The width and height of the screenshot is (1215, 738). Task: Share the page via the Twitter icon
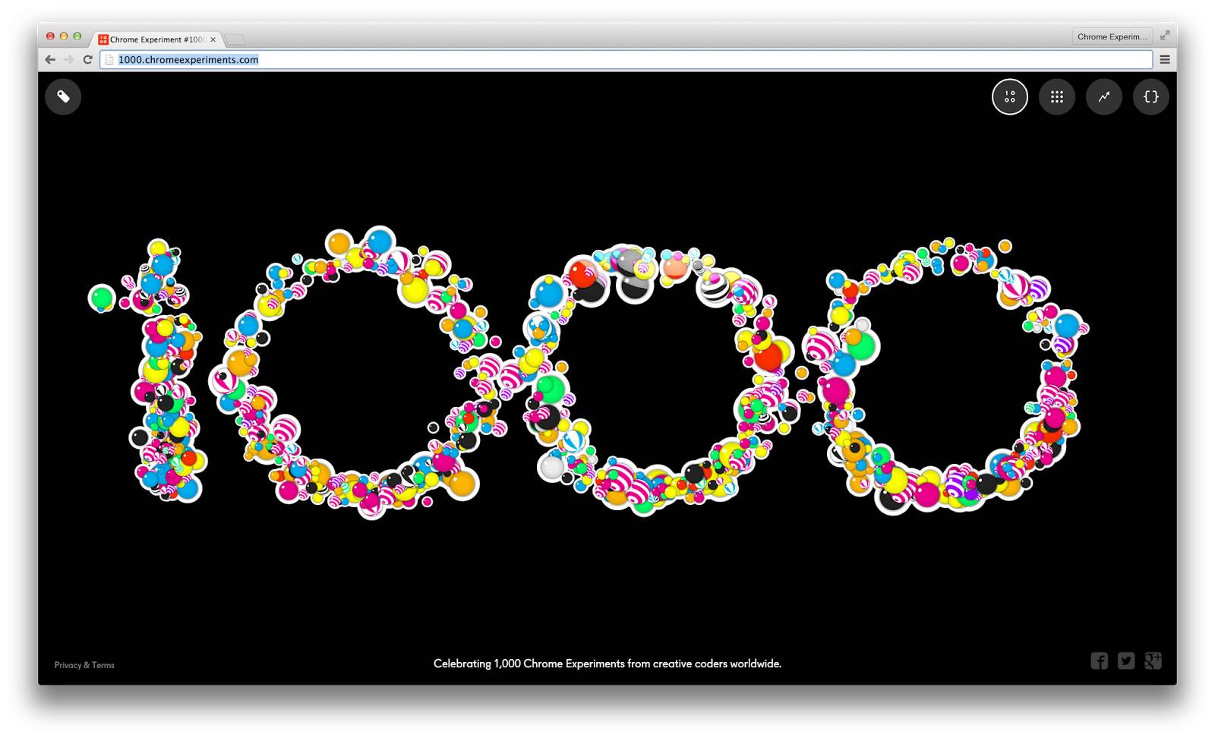pyautogui.click(x=1125, y=661)
